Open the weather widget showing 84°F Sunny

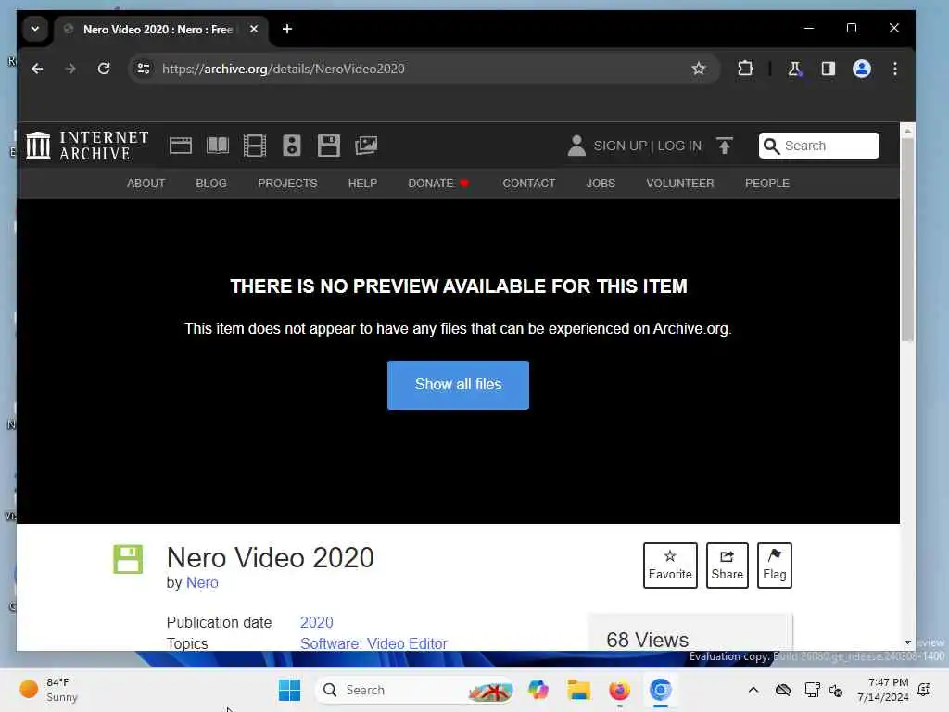pyautogui.click(x=48, y=690)
